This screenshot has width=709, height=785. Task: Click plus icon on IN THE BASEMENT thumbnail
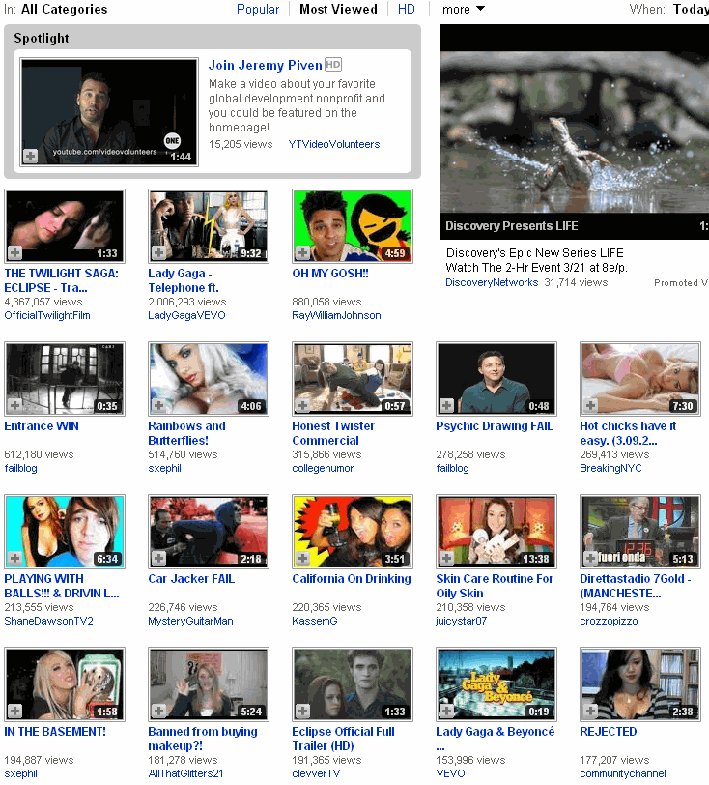15,711
